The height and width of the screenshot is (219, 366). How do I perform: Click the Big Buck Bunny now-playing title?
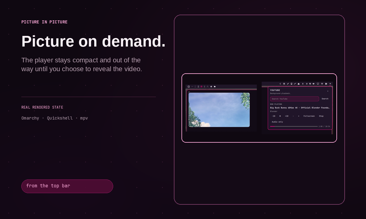click(300, 108)
